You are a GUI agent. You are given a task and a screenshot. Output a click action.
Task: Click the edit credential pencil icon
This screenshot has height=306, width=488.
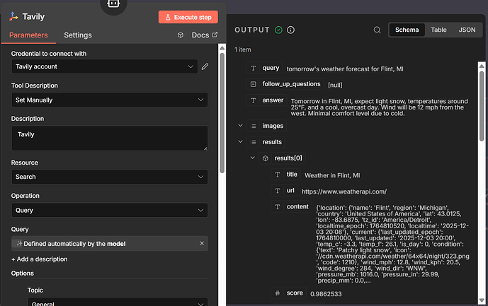(205, 66)
